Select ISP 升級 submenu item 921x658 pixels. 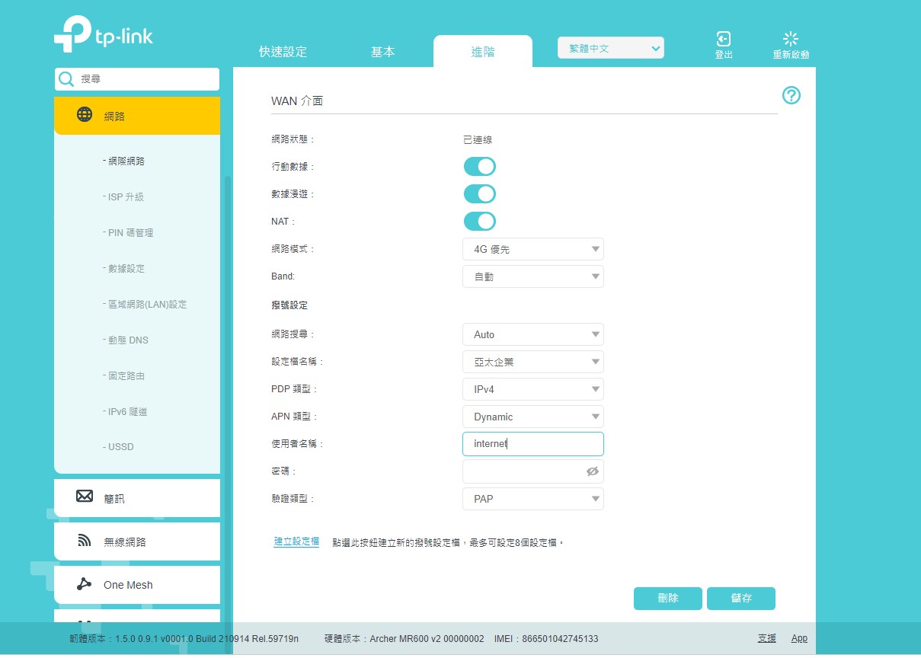[124, 196]
